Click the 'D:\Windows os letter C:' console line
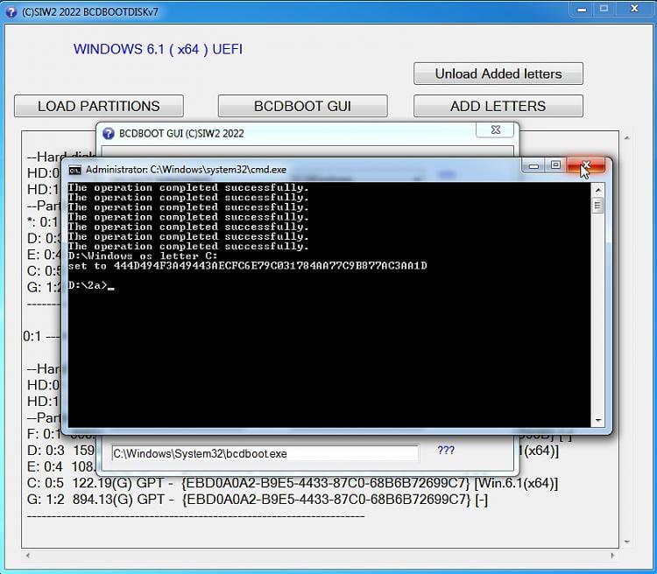 coord(143,255)
